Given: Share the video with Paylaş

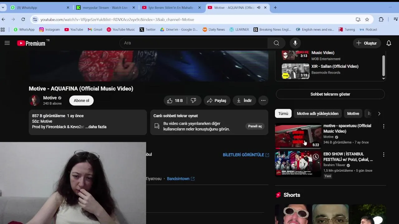Looking at the screenshot, I should [x=217, y=100].
